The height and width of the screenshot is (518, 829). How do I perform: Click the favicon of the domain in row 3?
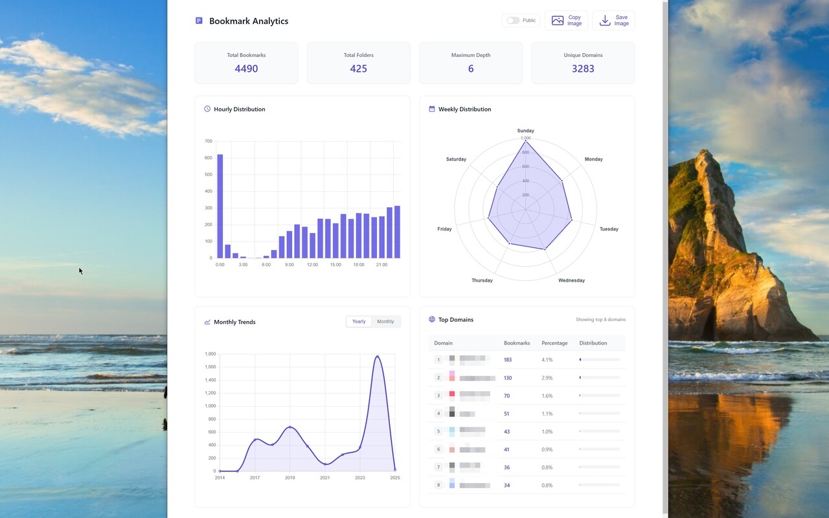pyautogui.click(x=452, y=395)
